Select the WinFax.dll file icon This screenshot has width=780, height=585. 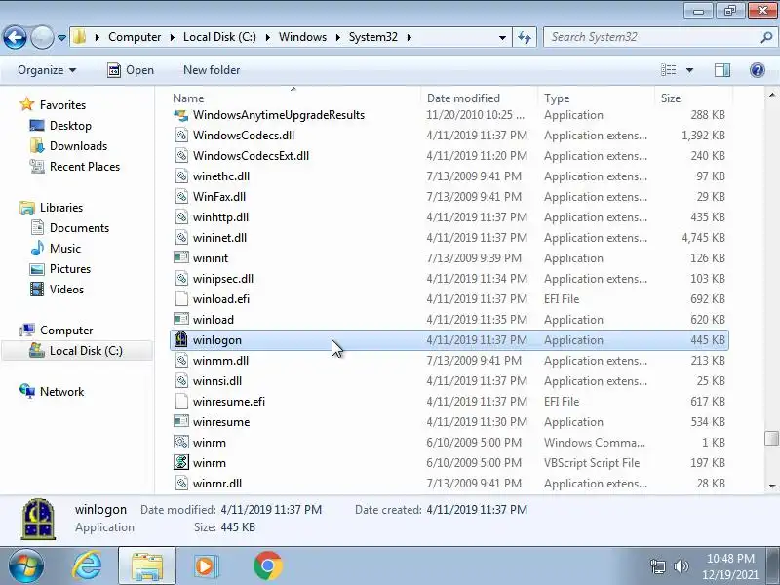click(181, 197)
